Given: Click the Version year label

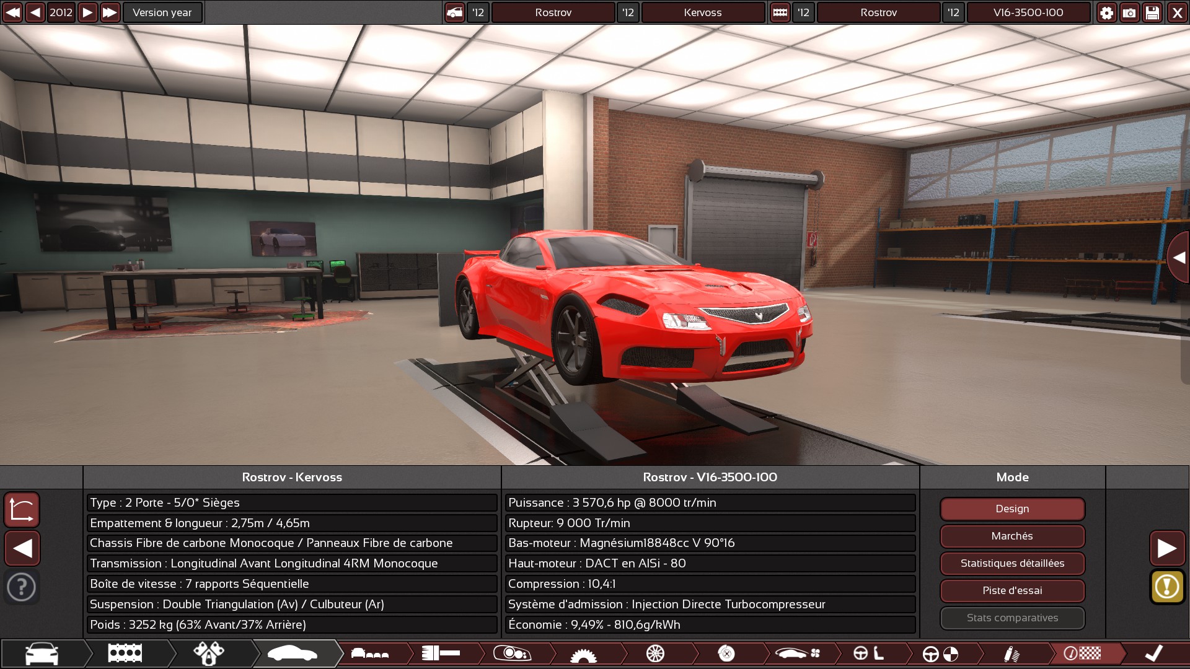Looking at the screenshot, I should point(162,12).
